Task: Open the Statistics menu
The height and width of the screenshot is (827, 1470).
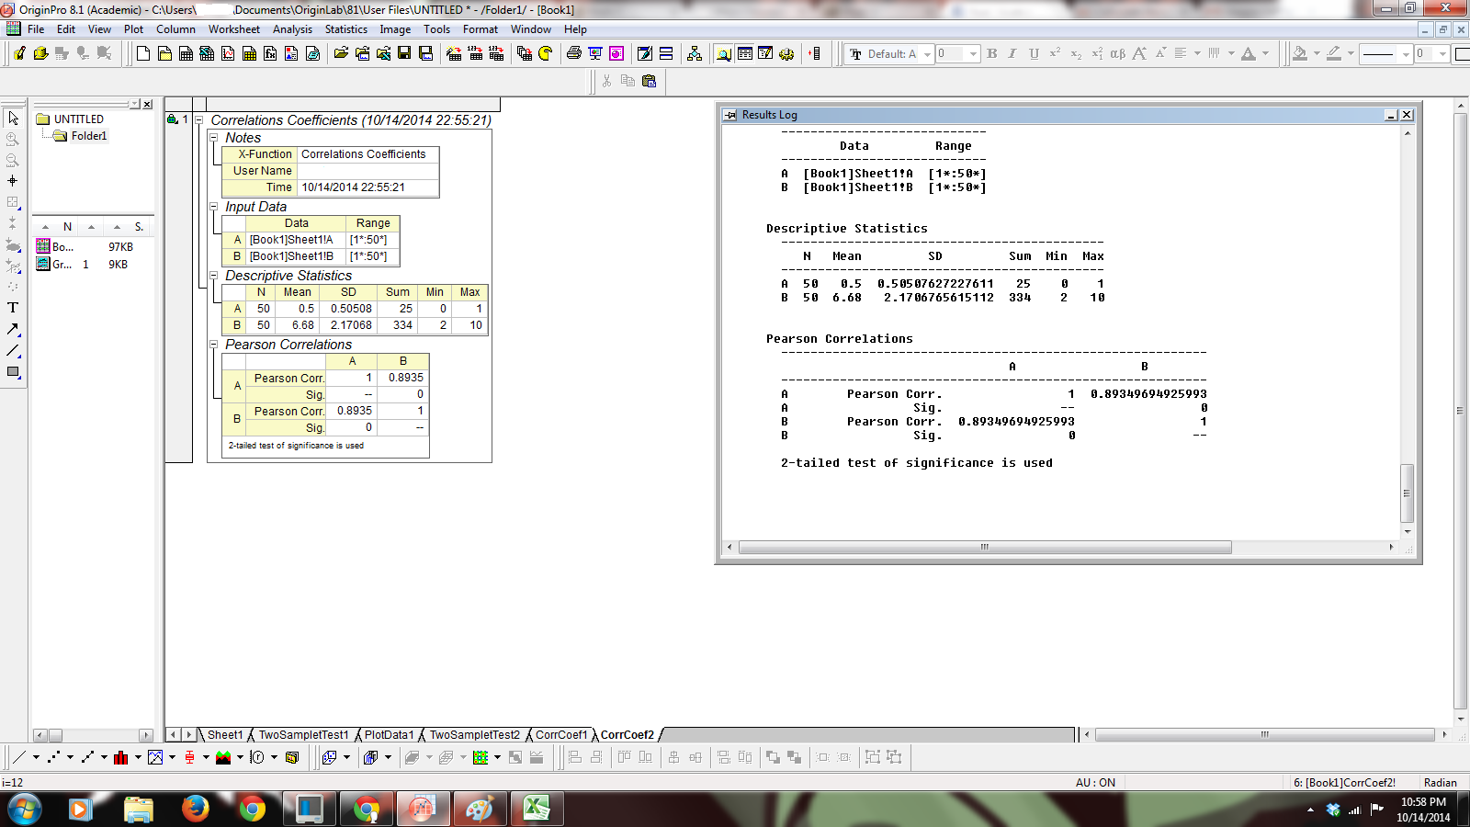Action: (x=345, y=29)
